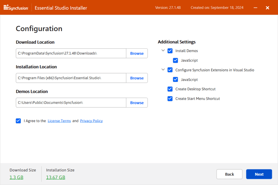Disable Create Start Menu Shortcut option

click(x=170, y=99)
